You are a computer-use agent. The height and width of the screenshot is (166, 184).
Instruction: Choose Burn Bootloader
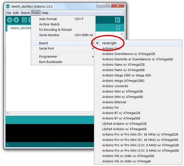(63, 62)
